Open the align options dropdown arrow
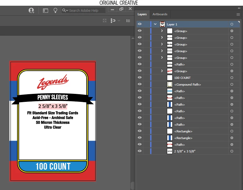The height and width of the screenshot is (190, 243). click(x=119, y=20)
